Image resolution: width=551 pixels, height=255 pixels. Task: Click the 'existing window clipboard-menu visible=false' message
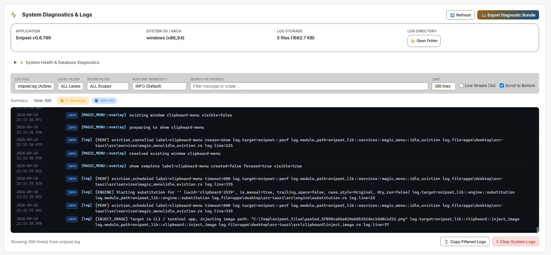coord(180,115)
